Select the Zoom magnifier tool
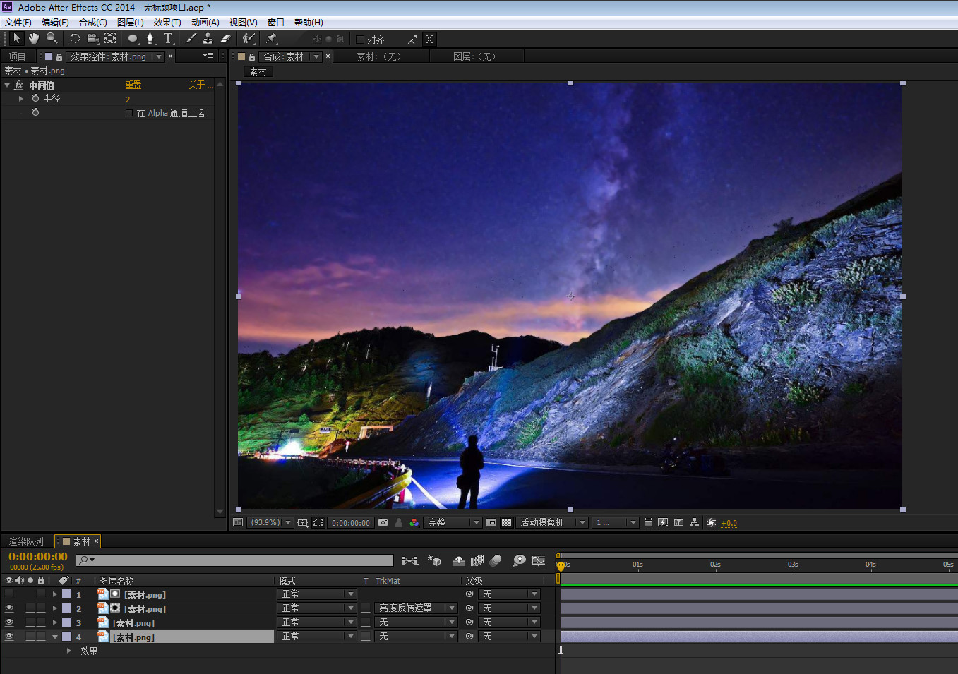Viewport: 958px width, 674px height. coord(52,39)
